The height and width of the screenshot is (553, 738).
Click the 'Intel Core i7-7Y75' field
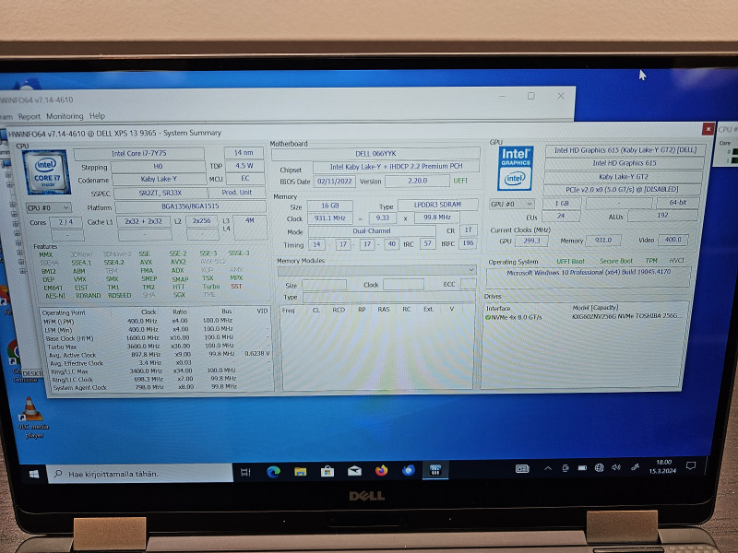(x=139, y=153)
